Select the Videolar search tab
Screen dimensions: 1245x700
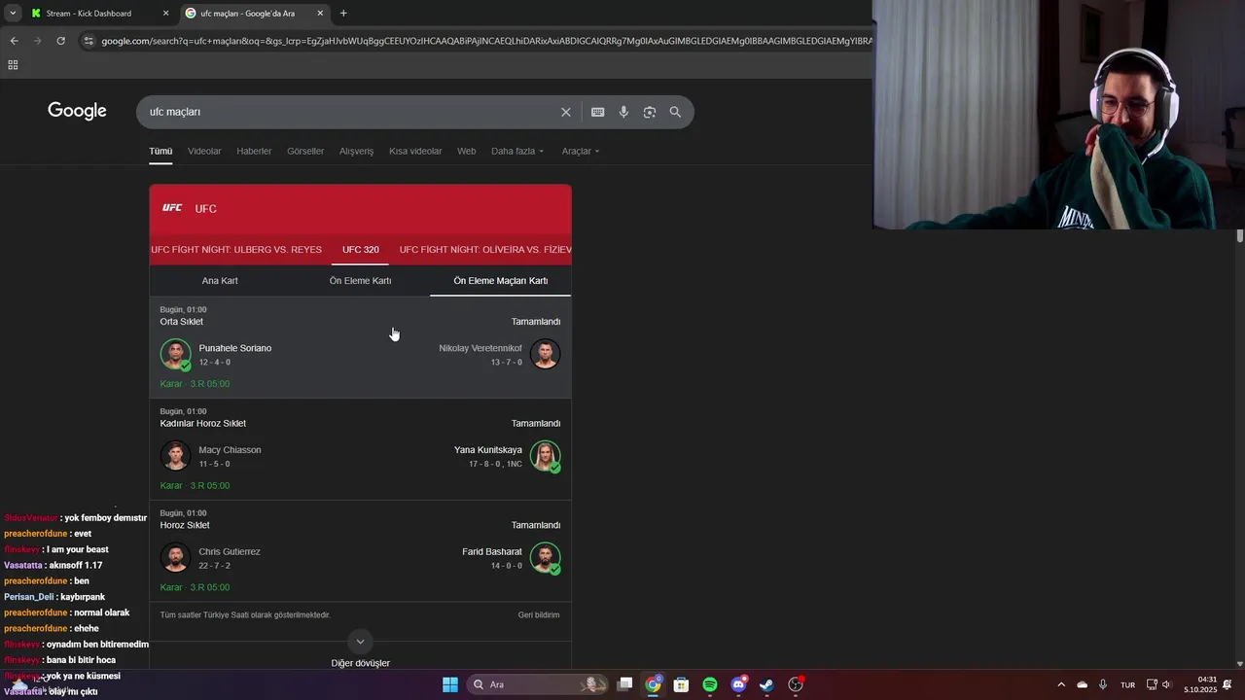point(204,151)
